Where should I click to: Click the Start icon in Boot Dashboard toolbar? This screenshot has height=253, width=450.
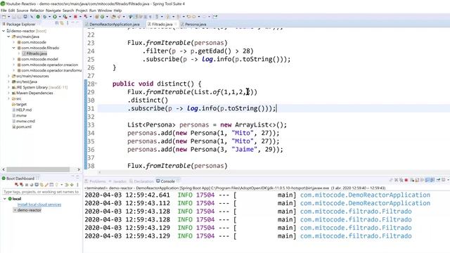(16, 185)
